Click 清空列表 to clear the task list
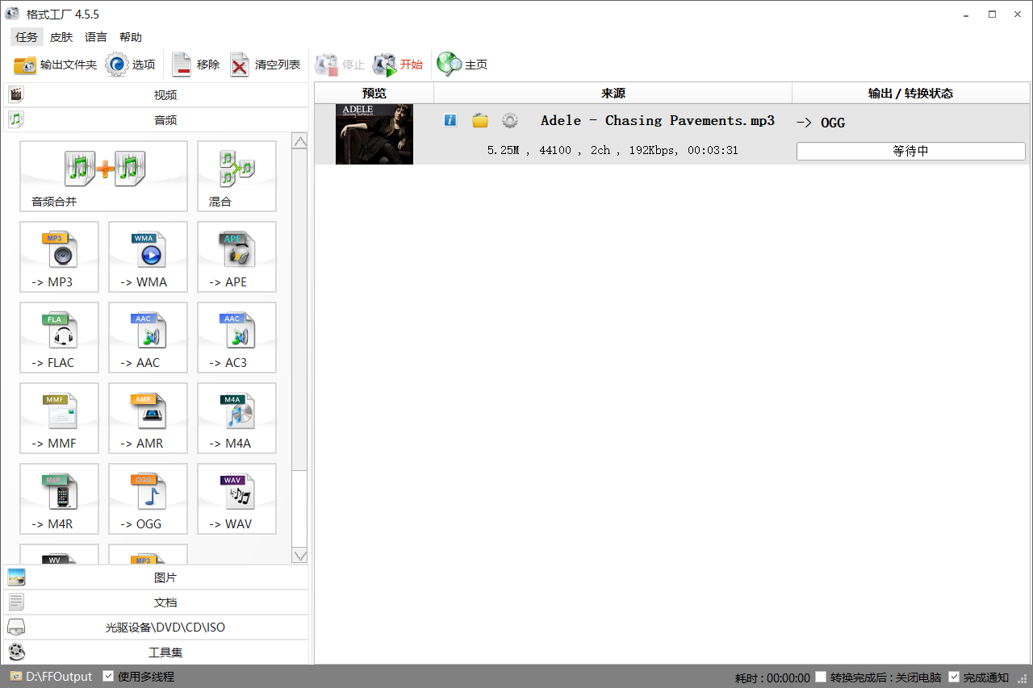Image resolution: width=1033 pixels, height=688 pixels. tap(265, 65)
